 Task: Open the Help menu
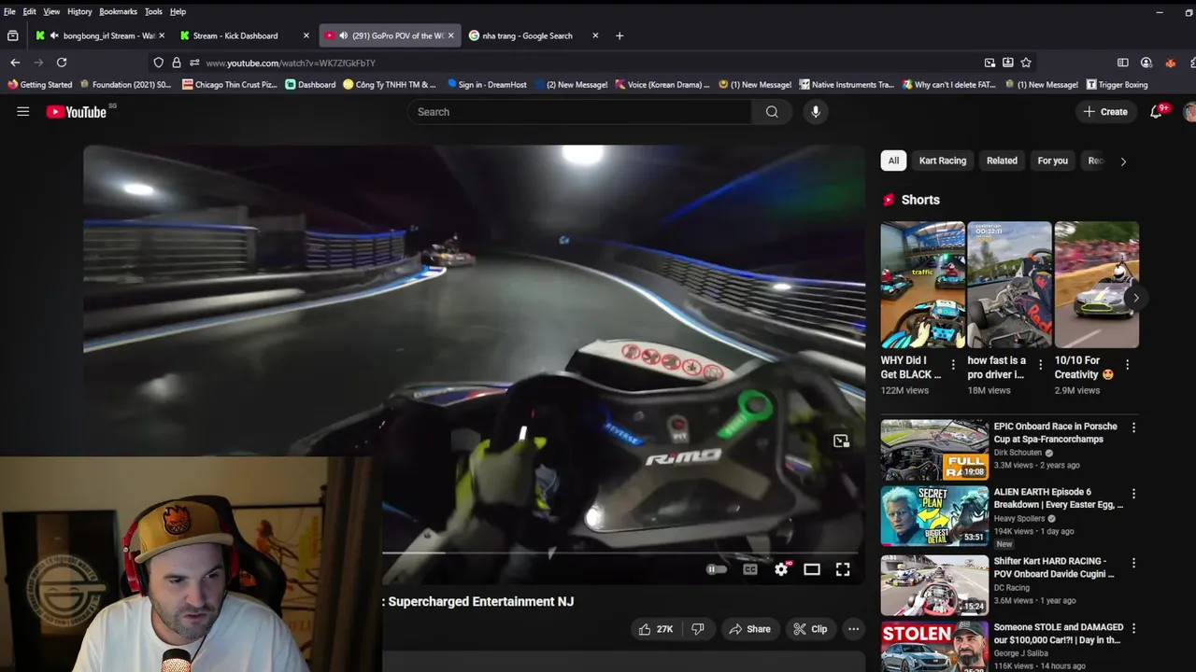click(x=178, y=11)
